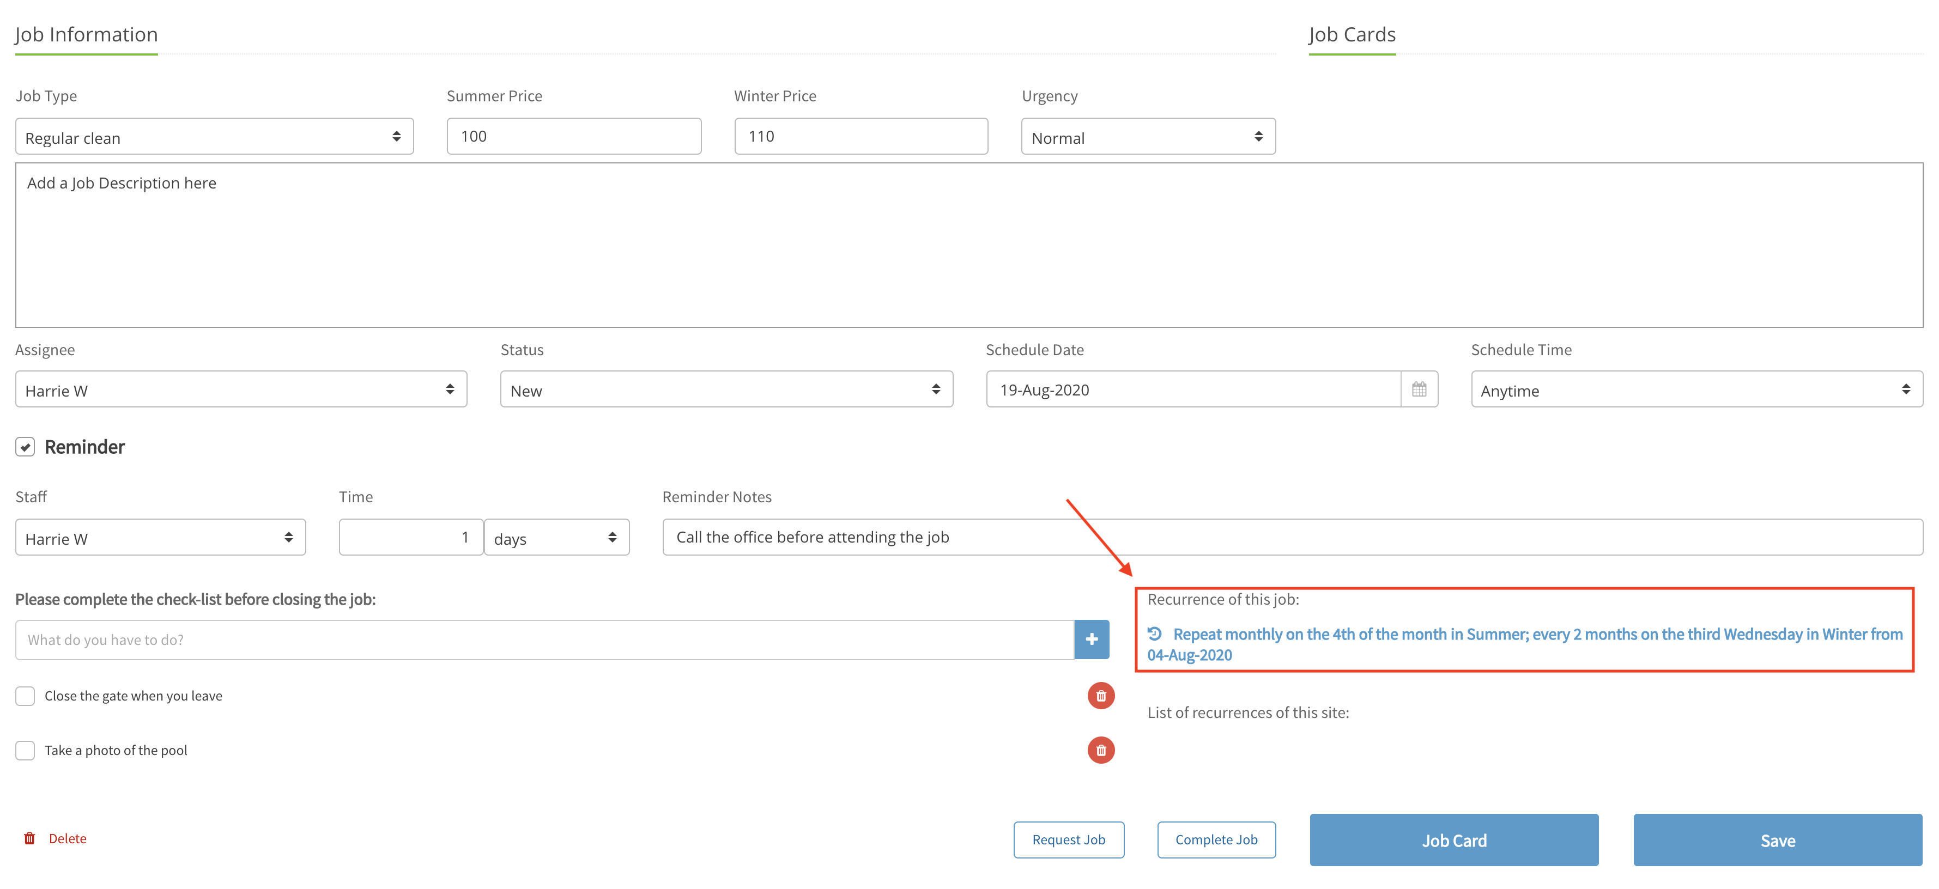Click the 'Recurrence of this job:' label
The width and height of the screenshot is (1939, 889).
click(x=1223, y=599)
